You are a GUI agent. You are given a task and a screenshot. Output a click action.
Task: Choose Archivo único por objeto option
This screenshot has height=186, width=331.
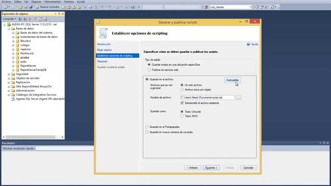pyautogui.click(x=182, y=89)
